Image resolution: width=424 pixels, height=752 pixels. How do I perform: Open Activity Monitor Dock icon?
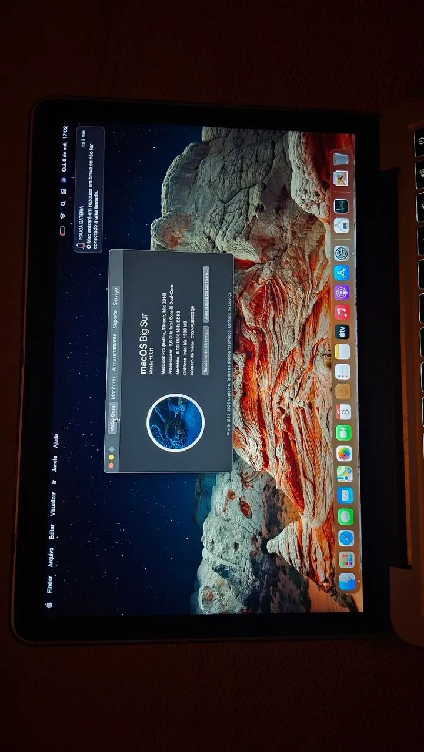[341, 206]
